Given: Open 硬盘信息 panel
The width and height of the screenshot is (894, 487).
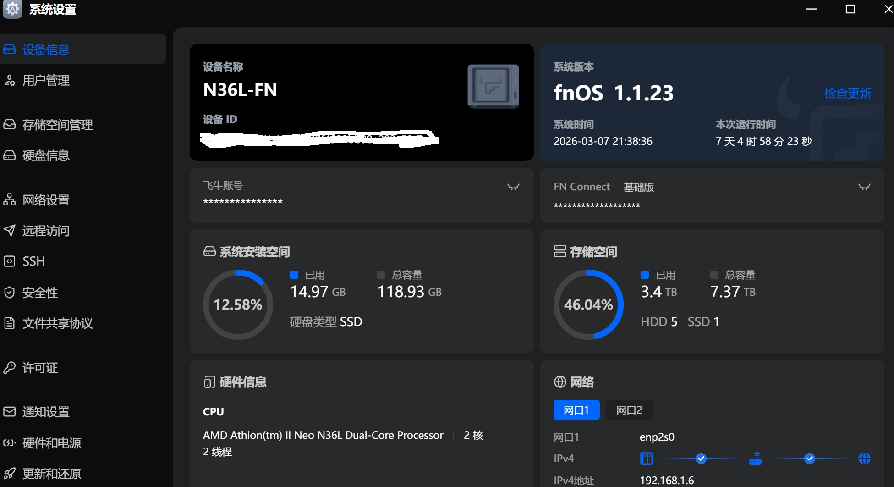Looking at the screenshot, I should point(45,155).
